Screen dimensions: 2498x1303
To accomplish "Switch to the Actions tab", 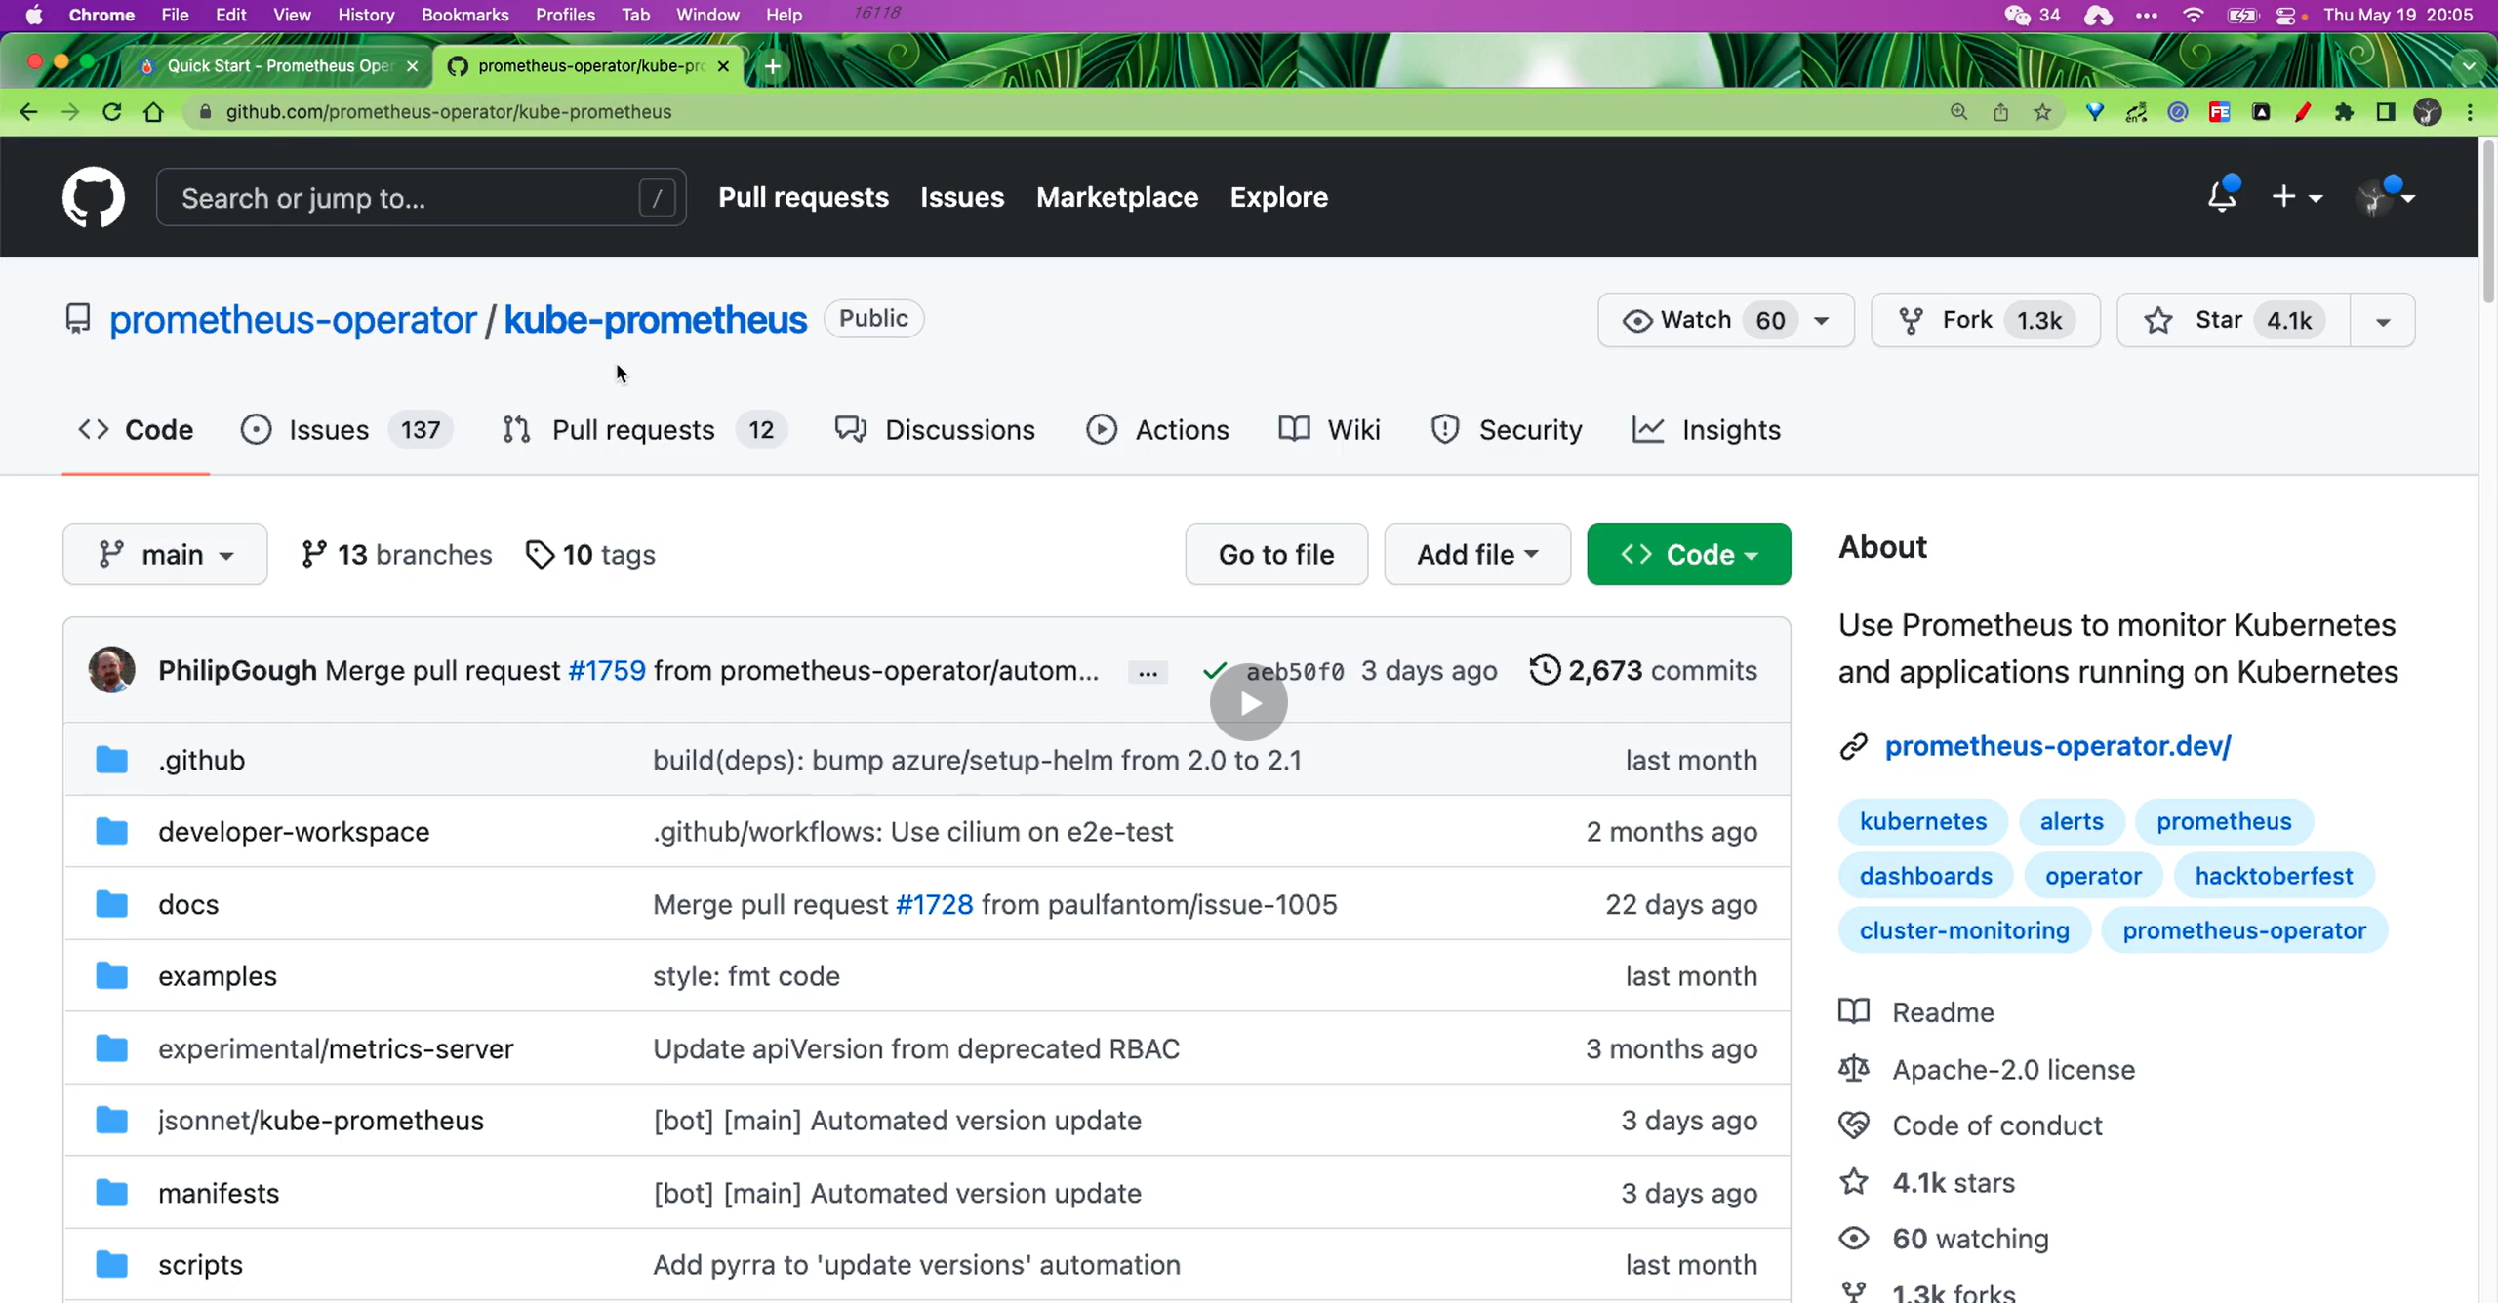I will (1157, 429).
